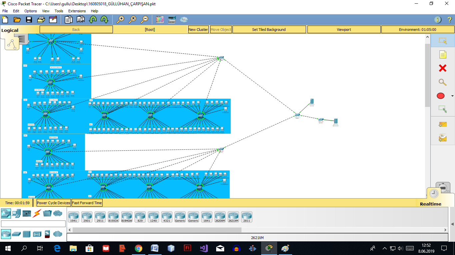455x255 pixels.
Task: Switch to the Realtime mode tab
Action: [430, 204]
